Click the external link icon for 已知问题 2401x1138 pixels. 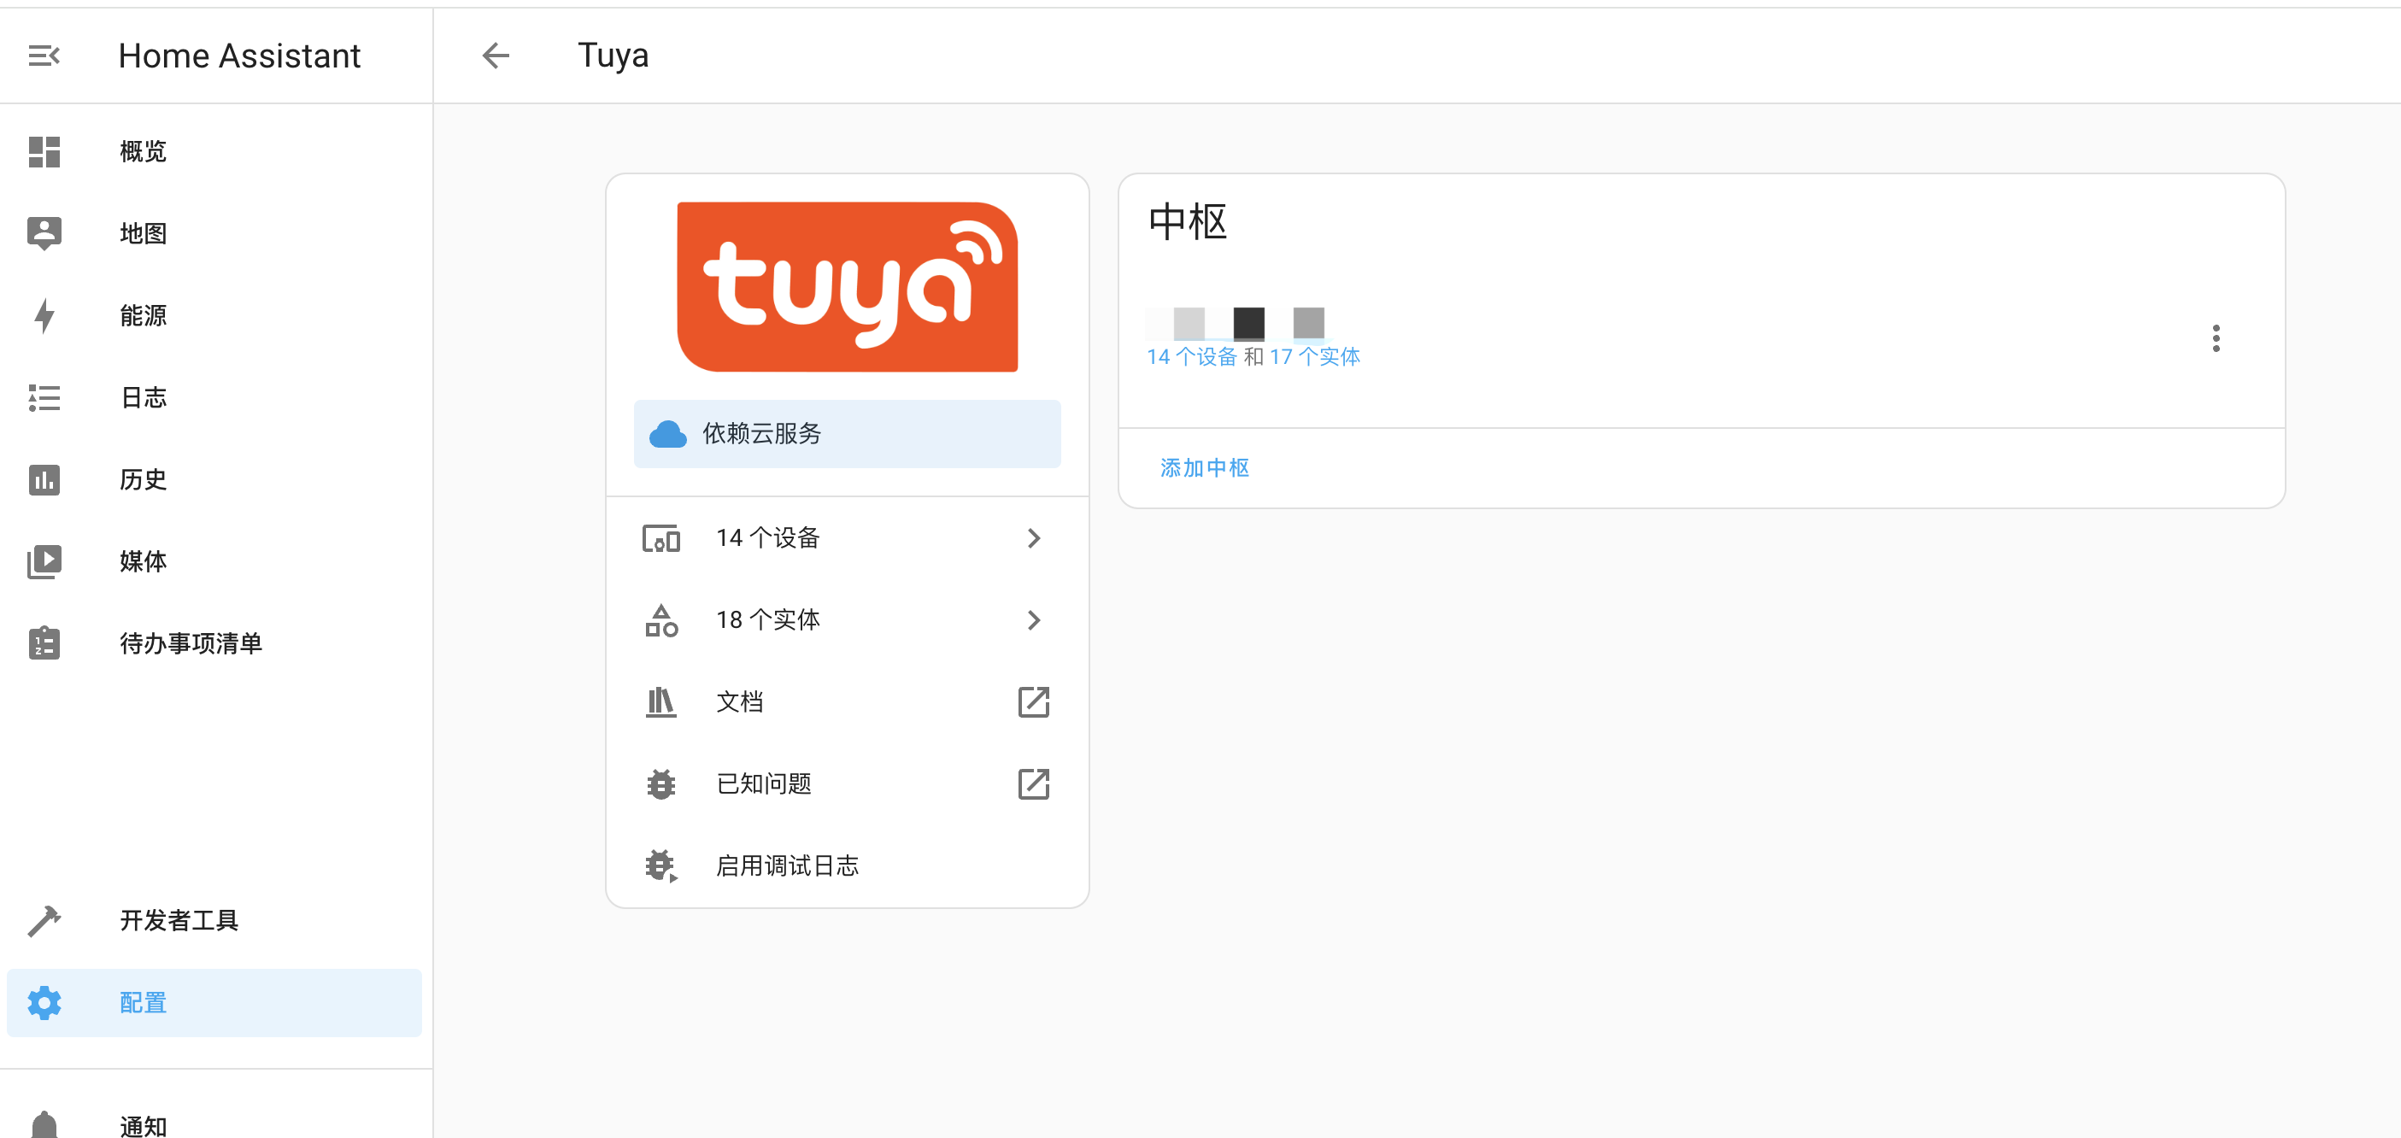[x=1034, y=785]
